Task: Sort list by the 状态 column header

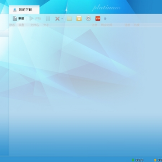Action: click(x=12, y=25)
